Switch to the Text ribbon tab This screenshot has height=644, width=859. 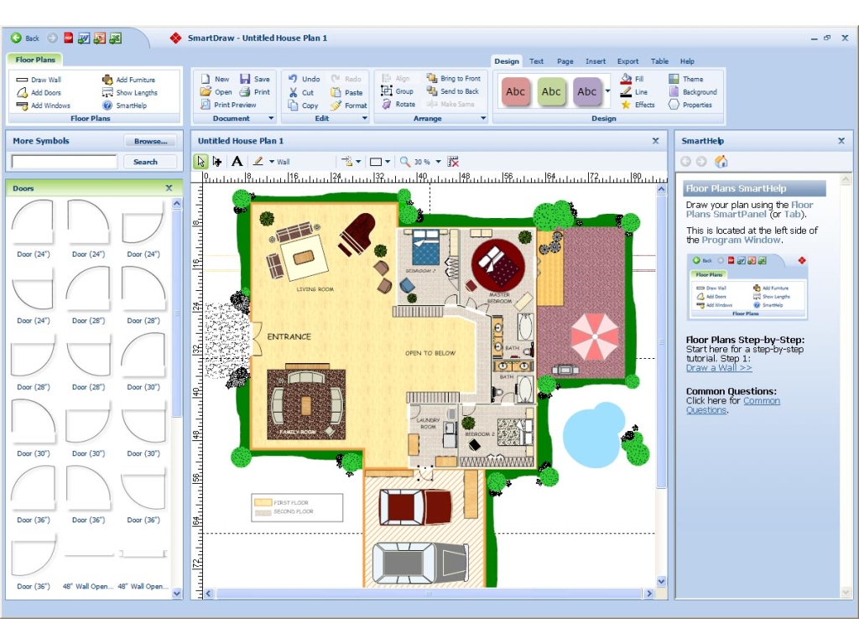(536, 61)
